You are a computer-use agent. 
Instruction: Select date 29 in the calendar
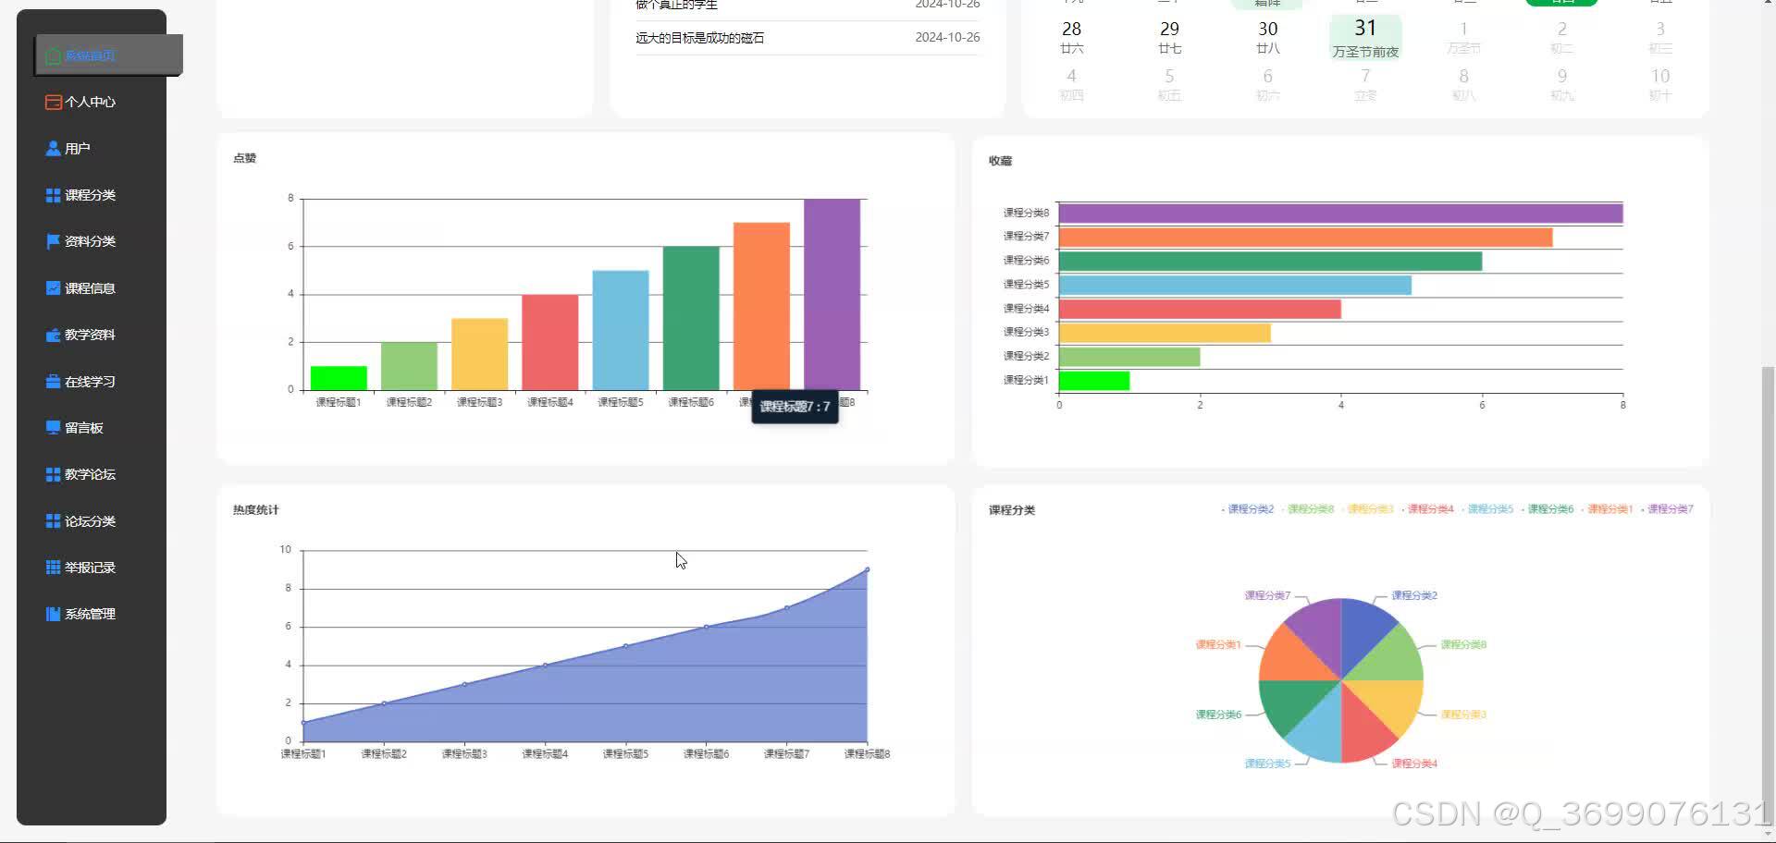coord(1169,38)
